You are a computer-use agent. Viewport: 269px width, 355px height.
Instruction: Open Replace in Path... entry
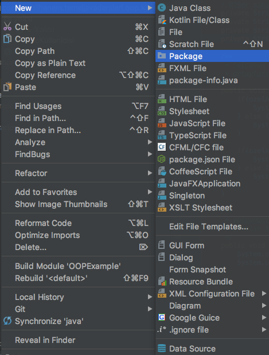[78, 130]
